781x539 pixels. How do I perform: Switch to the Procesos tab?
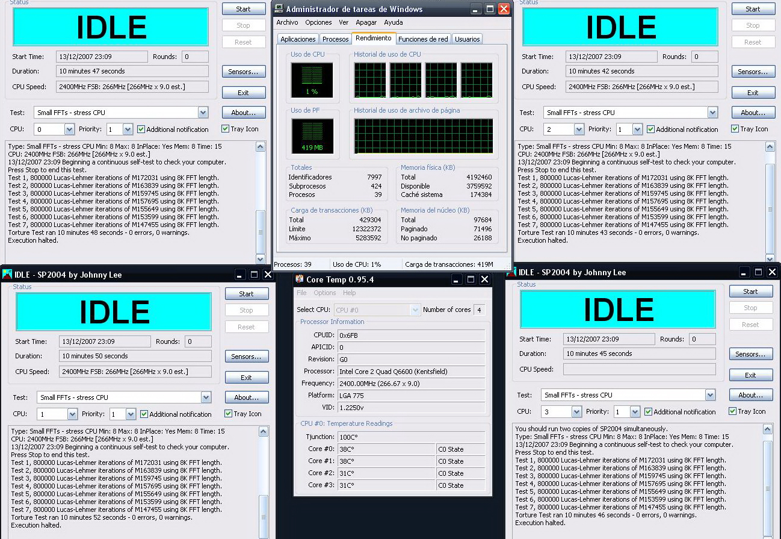tap(335, 39)
